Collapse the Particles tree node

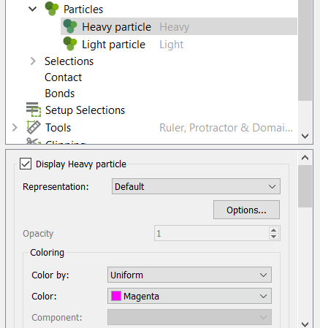pos(32,9)
